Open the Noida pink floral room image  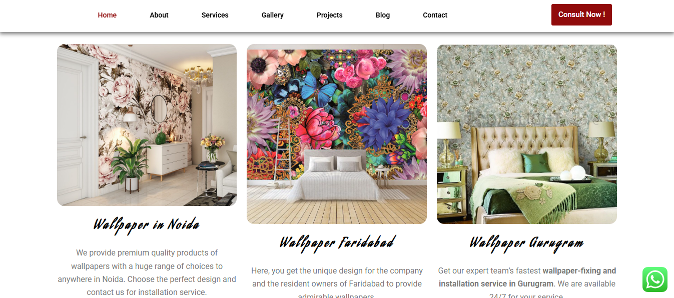point(147,125)
